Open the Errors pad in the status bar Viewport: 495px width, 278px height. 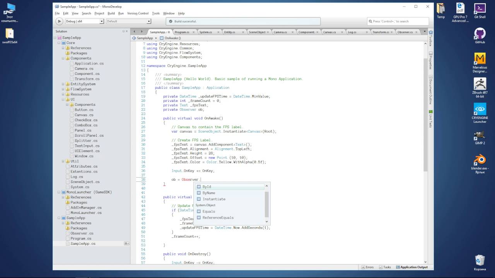tap(367, 267)
